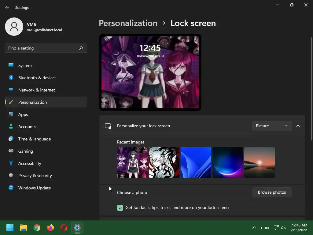Click the System monitor icon

click(x=11, y=65)
